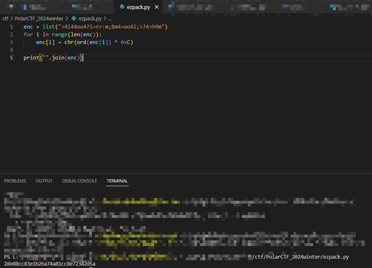Open the DEBUG CONSOLE panel tab

coord(80,181)
